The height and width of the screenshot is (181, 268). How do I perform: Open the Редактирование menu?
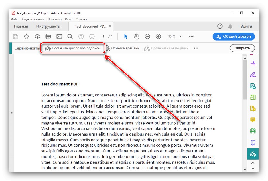coord(33,19)
